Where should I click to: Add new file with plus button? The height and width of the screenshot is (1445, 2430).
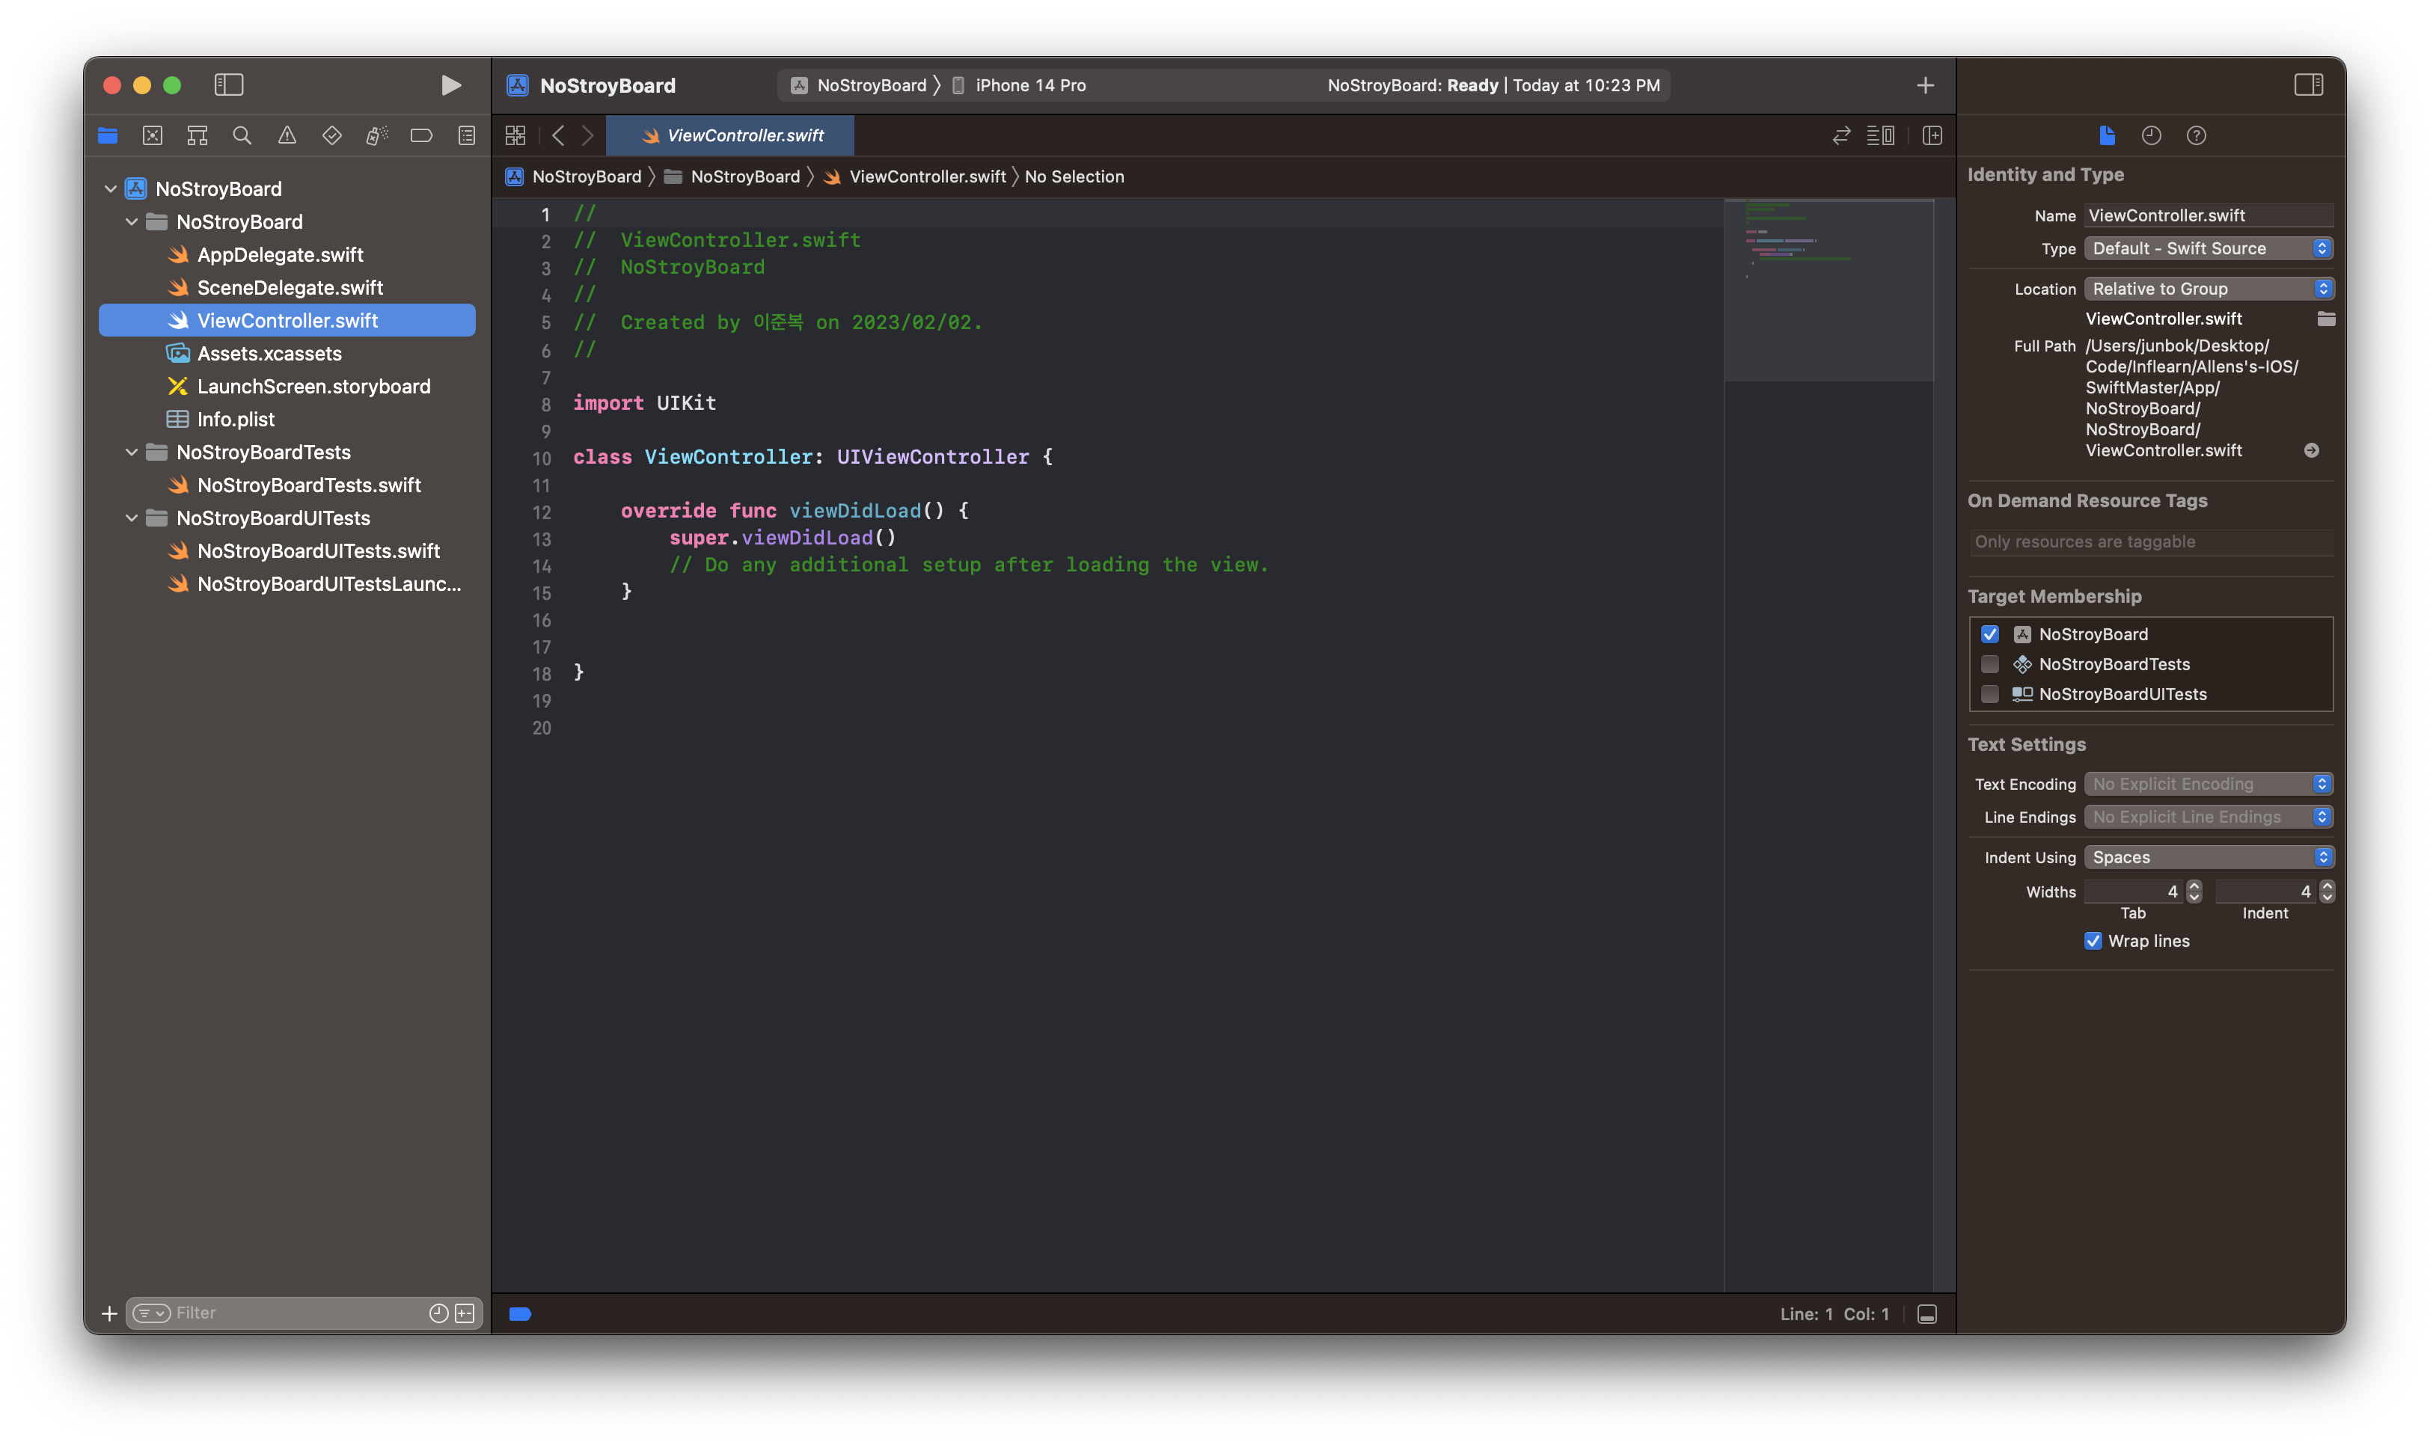109,1313
